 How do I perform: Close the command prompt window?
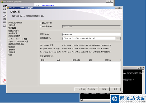[143, 68]
